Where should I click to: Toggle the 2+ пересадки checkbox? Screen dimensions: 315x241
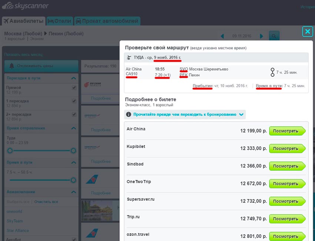[74, 115]
